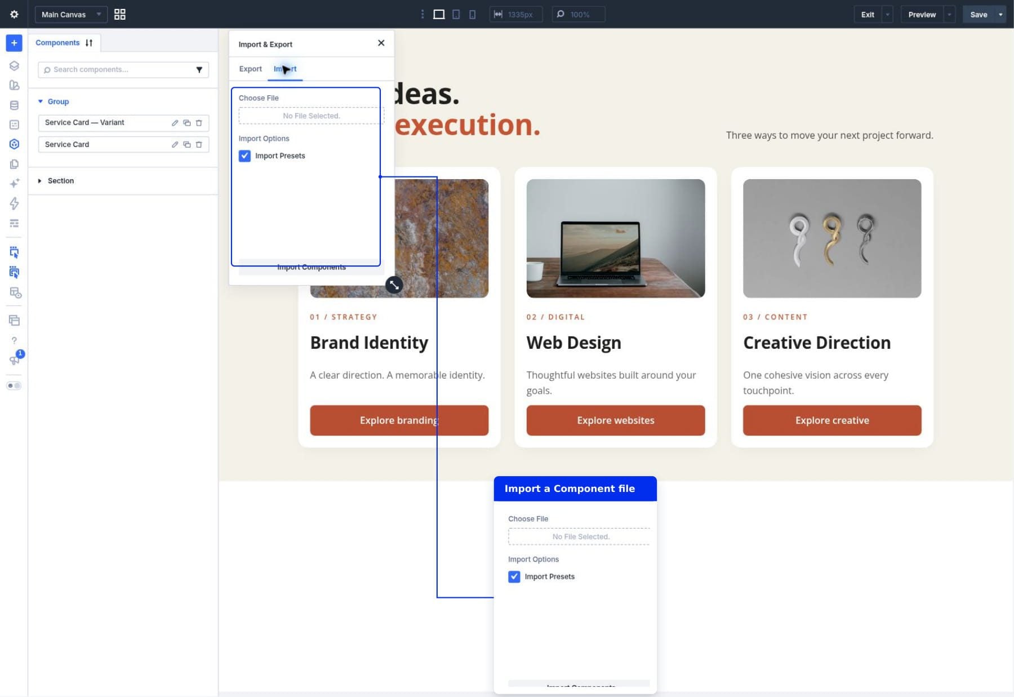Switch to the Import tab
Image resolution: width=1014 pixels, height=697 pixels.
[285, 69]
